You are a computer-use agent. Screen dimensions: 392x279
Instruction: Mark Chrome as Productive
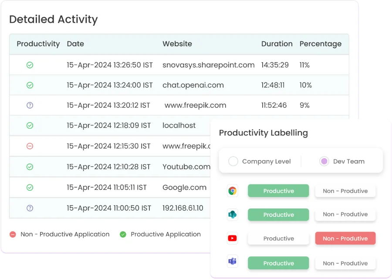[x=278, y=191]
